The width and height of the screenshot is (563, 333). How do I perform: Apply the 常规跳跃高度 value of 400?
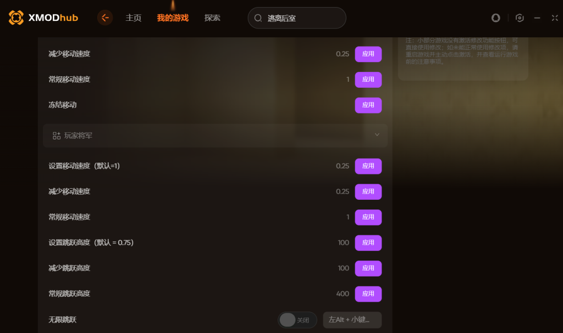368,294
